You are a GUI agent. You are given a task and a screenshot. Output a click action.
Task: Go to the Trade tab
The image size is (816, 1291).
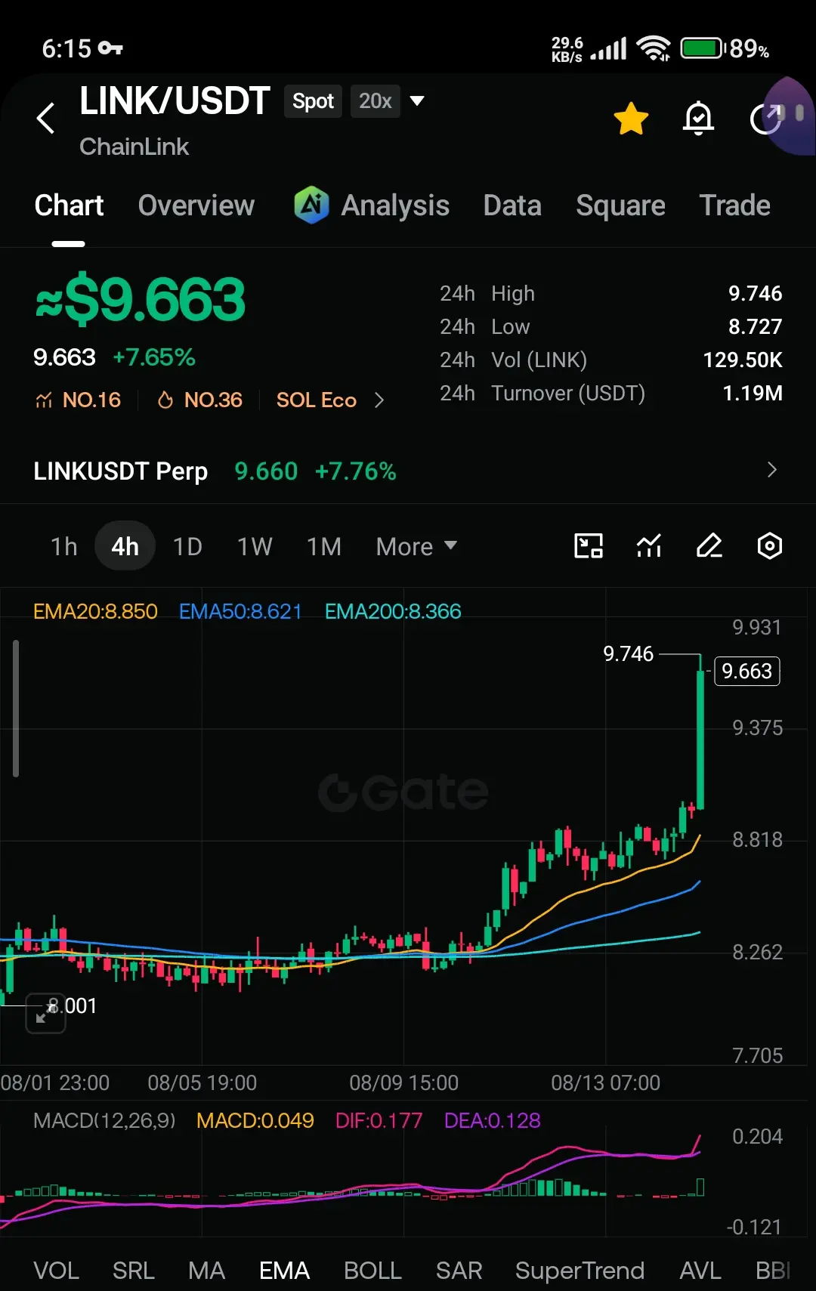coord(734,205)
